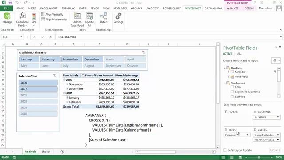Toggle November in month slicer
The image size is (284, 160).
pyautogui.click(x=71, y=59)
